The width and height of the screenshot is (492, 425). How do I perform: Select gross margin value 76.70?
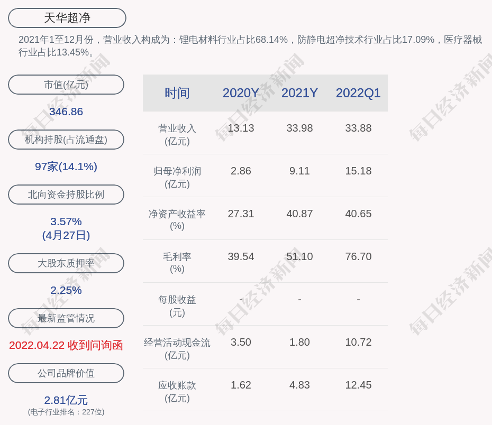pos(358,257)
